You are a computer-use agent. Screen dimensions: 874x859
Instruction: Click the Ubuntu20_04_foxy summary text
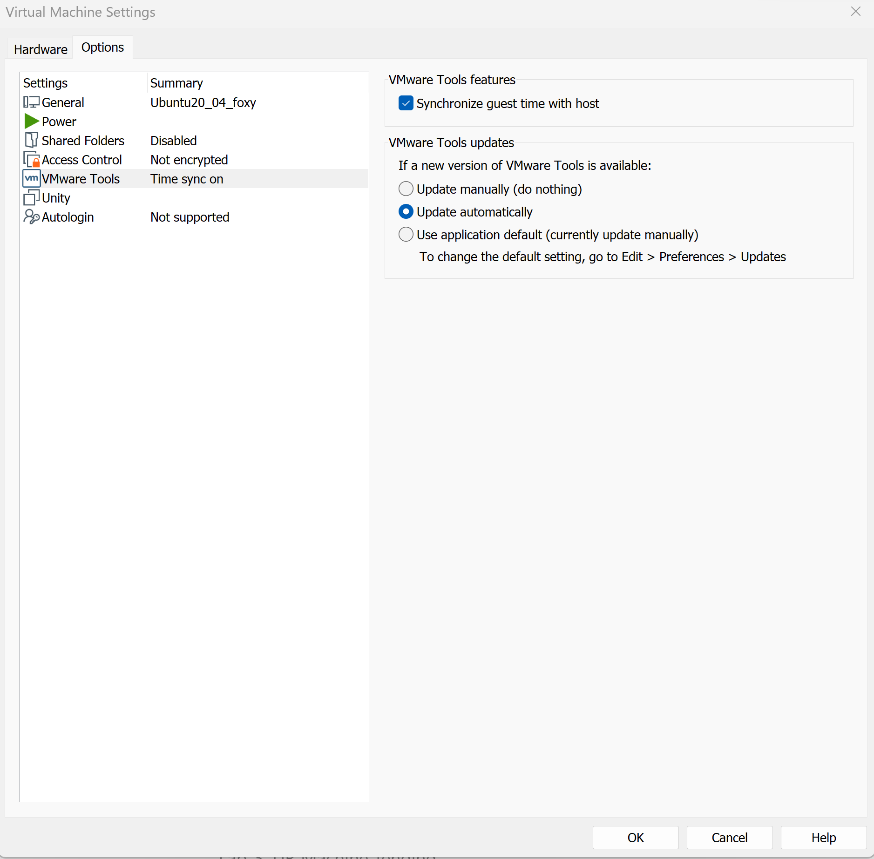coord(203,102)
